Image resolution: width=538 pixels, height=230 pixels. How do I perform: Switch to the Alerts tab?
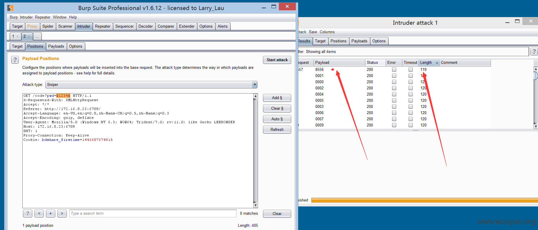point(223,26)
